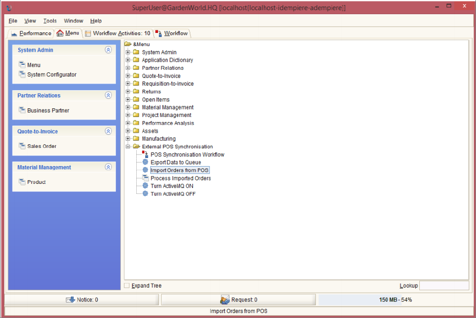Collapse the Material Management favorites panel

click(108, 167)
